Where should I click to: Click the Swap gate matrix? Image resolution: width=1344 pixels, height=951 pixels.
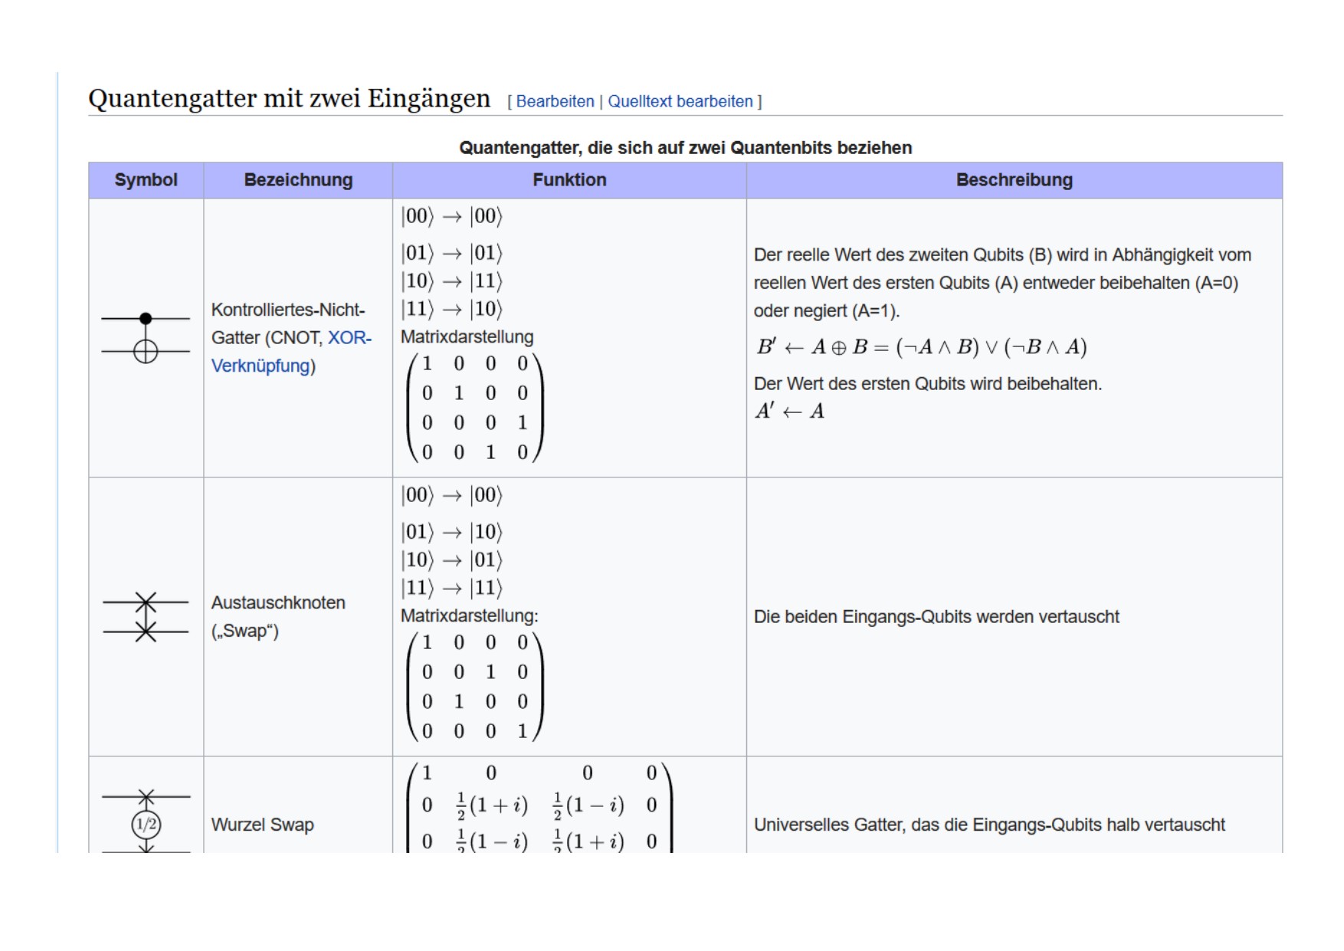click(x=474, y=687)
